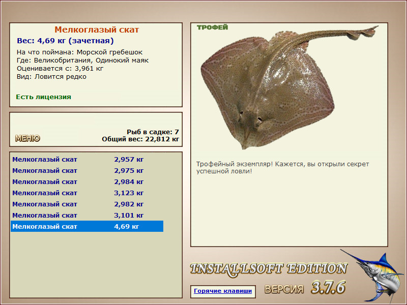Click the Где: Великобритания, Одинокий маяк line
The image size is (407, 305).
82,60
